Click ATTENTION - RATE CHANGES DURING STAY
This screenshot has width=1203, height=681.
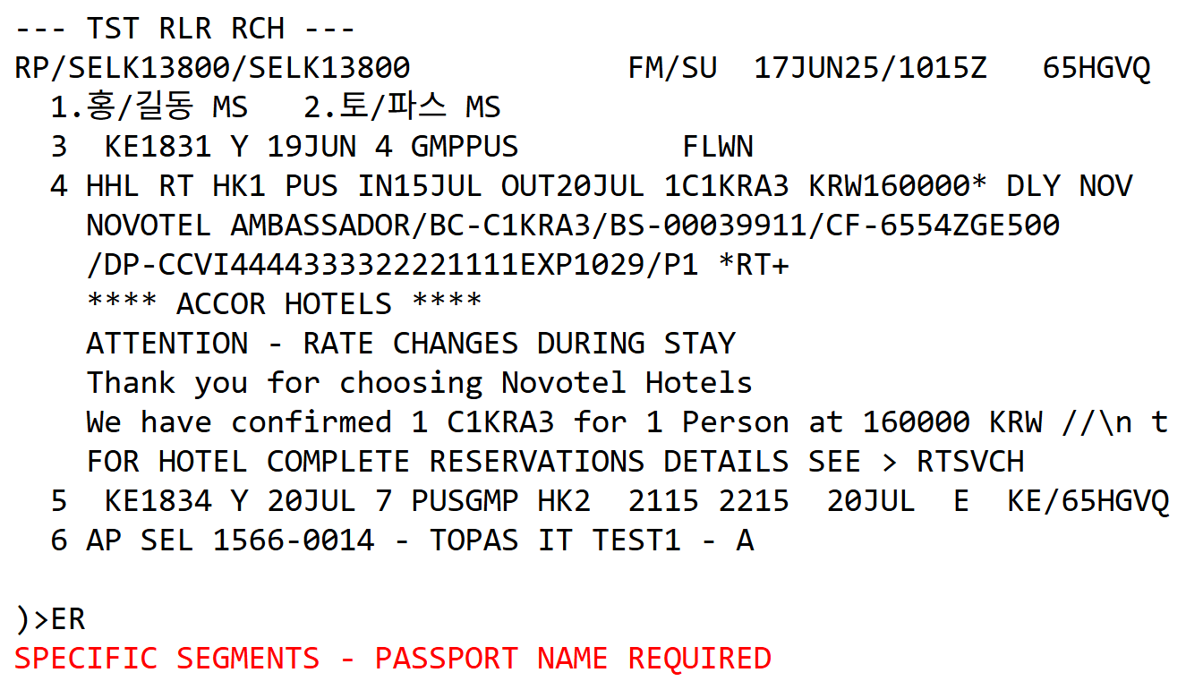coord(411,344)
